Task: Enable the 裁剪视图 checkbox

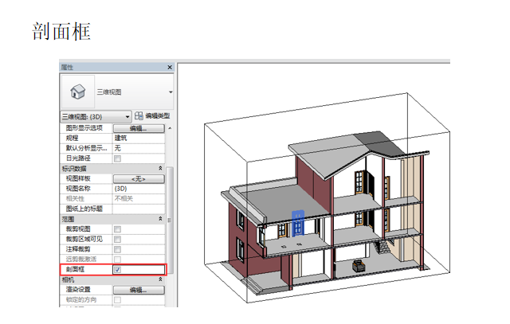Action: [117, 229]
